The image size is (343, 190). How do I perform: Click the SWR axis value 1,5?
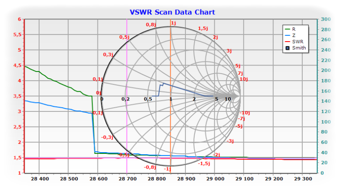point(18,158)
